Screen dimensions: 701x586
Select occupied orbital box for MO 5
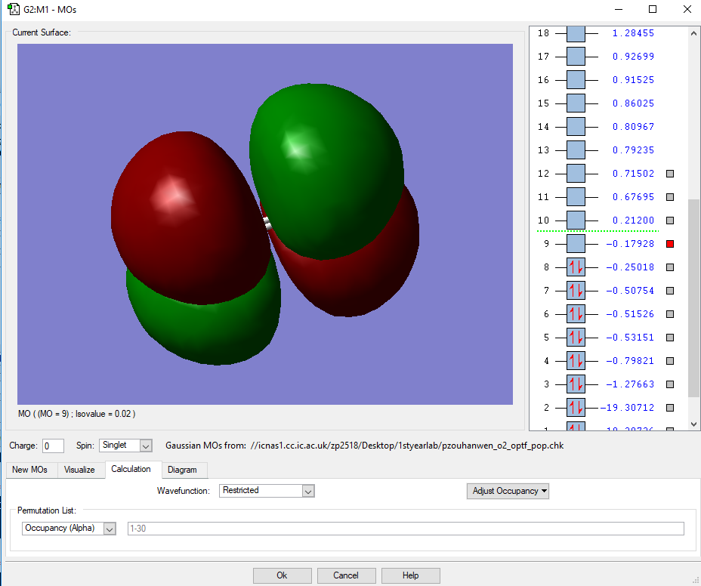576,338
